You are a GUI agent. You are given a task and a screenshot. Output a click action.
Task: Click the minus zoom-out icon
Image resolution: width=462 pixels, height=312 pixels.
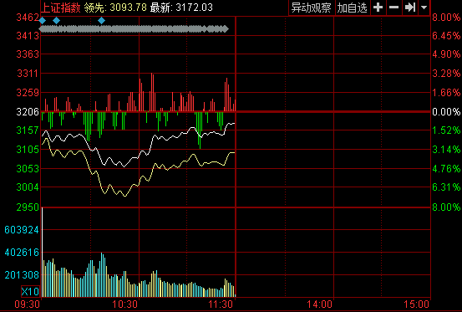(x=394, y=8)
